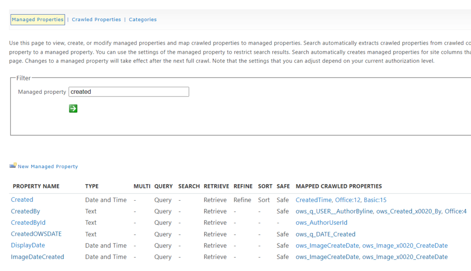Image resolution: width=471 pixels, height=271 pixels.
Task: Click the Sort value in the Created row
Action: [x=264, y=200]
